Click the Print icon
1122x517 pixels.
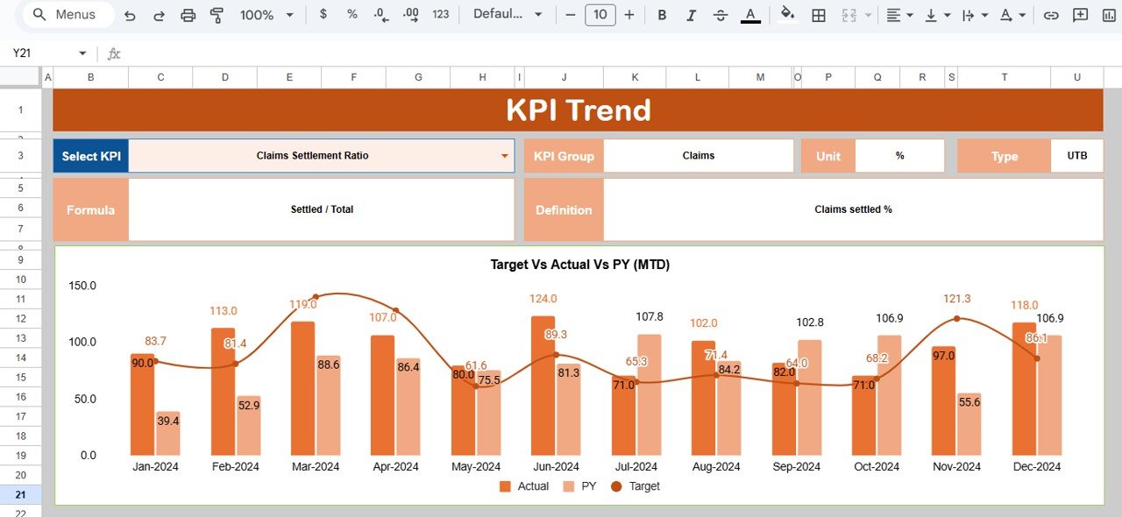click(x=188, y=15)
